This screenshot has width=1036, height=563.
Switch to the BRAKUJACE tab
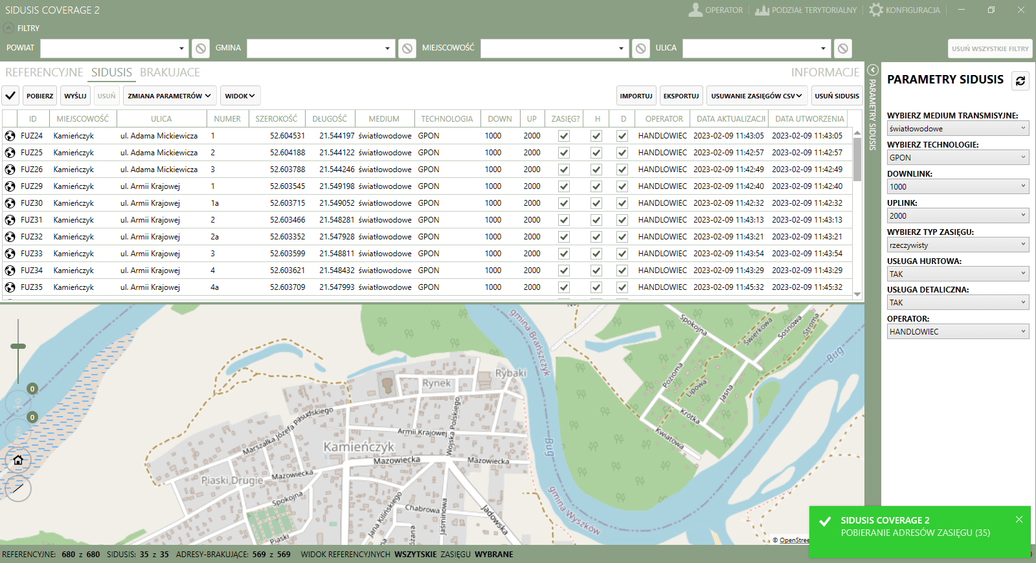[170, 72]
